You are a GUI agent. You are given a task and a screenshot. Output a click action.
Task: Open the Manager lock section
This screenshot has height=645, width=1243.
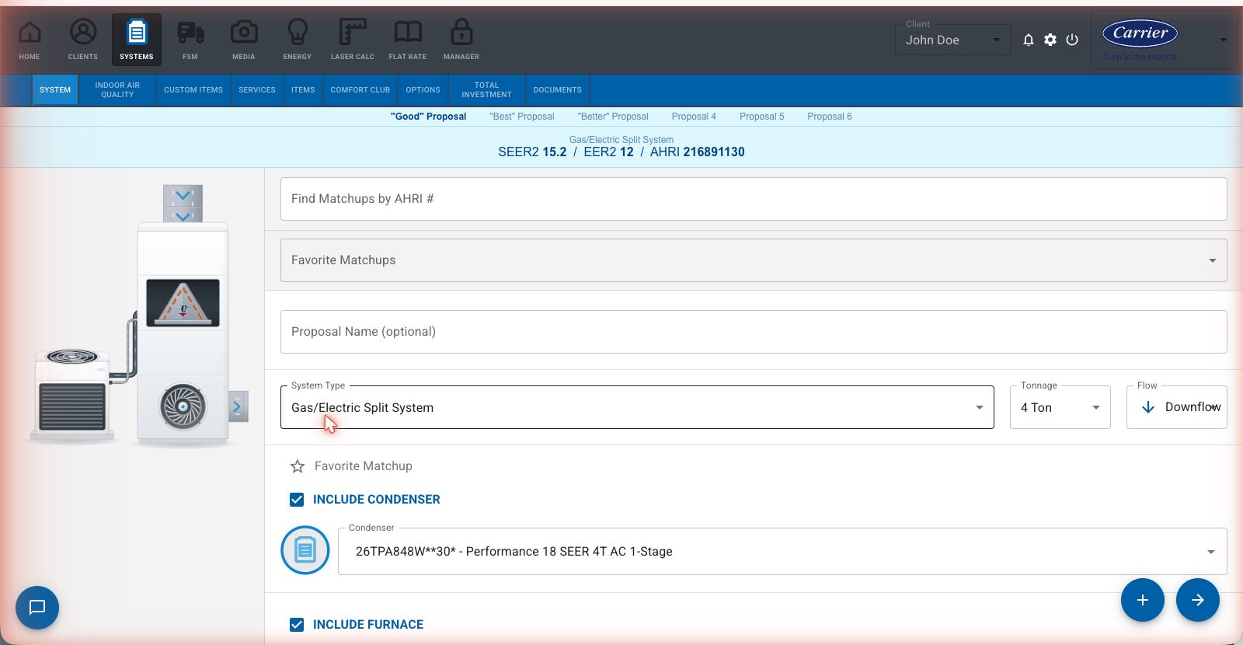461,40
